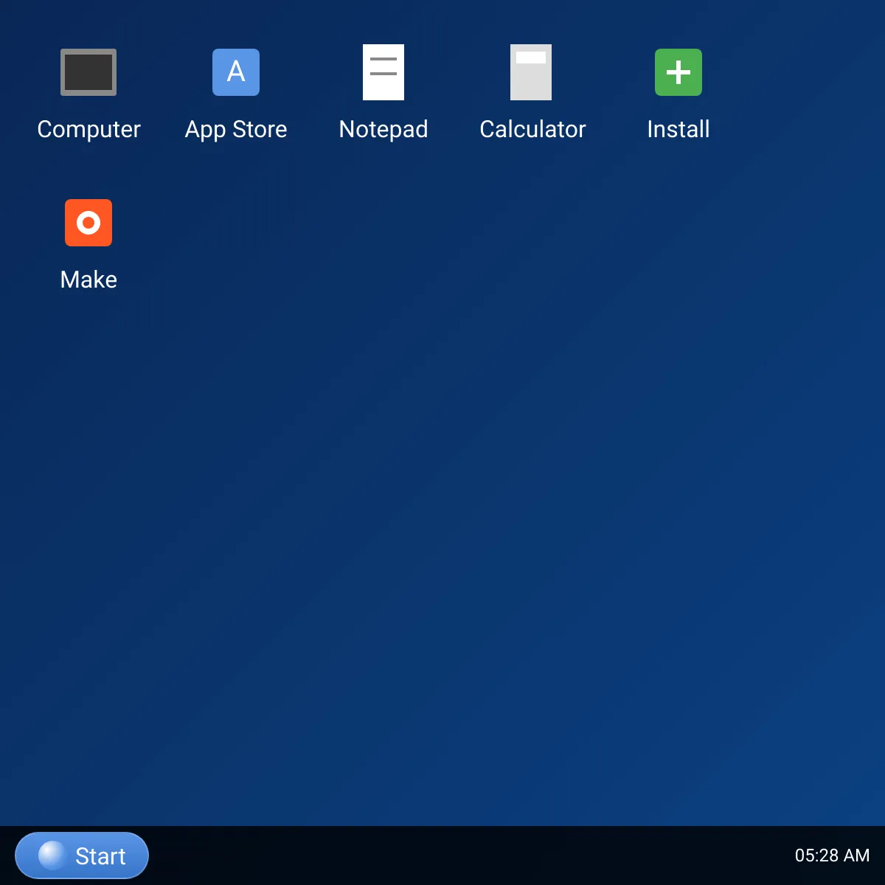The height and width of the screenshot is (885, 885).
Task: Open the Start menu button
Action: click(82, 855)
